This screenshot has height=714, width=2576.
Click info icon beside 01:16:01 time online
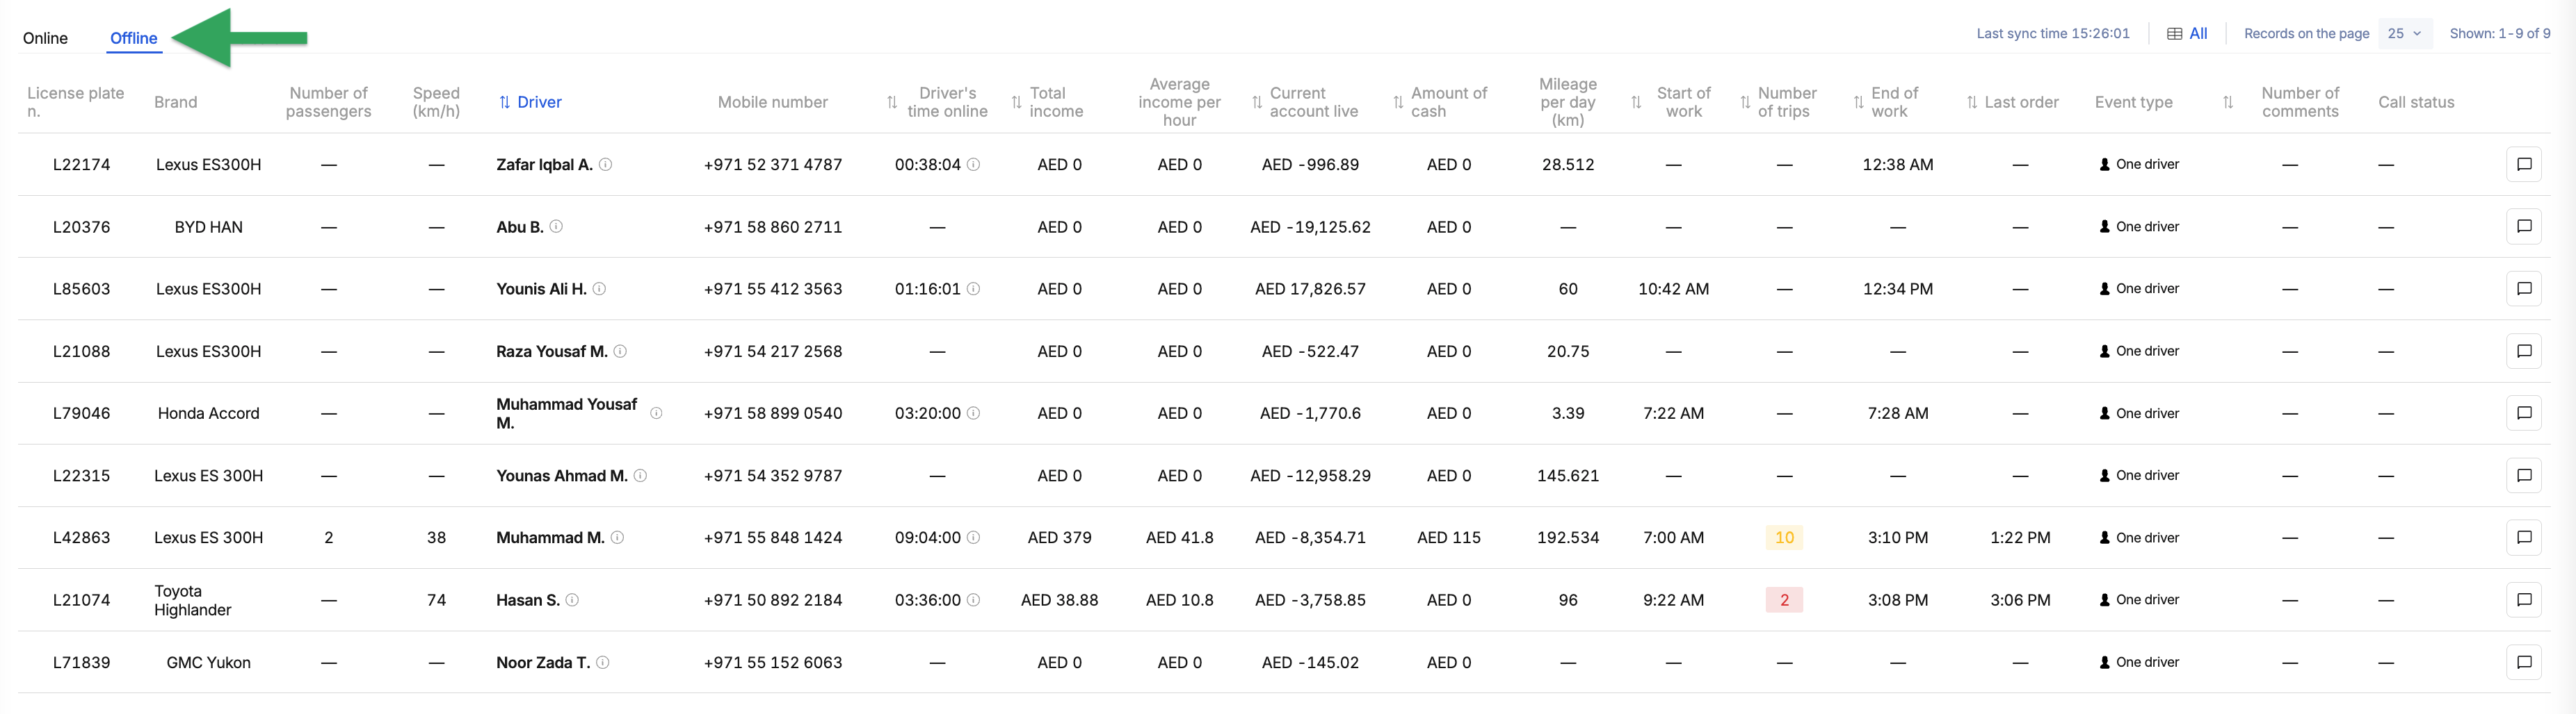[974, 289]
